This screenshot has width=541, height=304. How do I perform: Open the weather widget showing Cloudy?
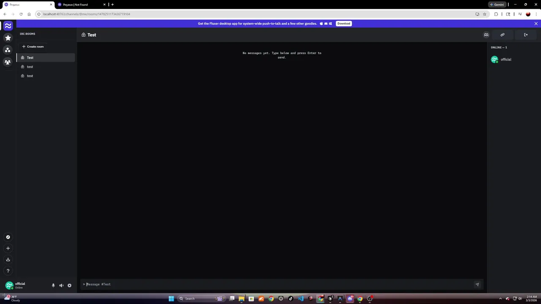click(12, 299)
